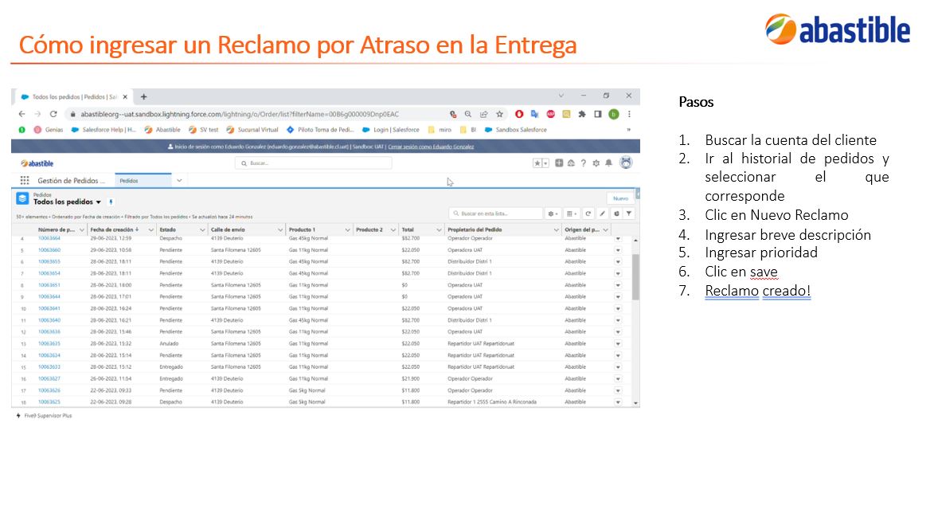
Task: Open row actions dropdown for order 10063660
Action: (x=618, y=250)
